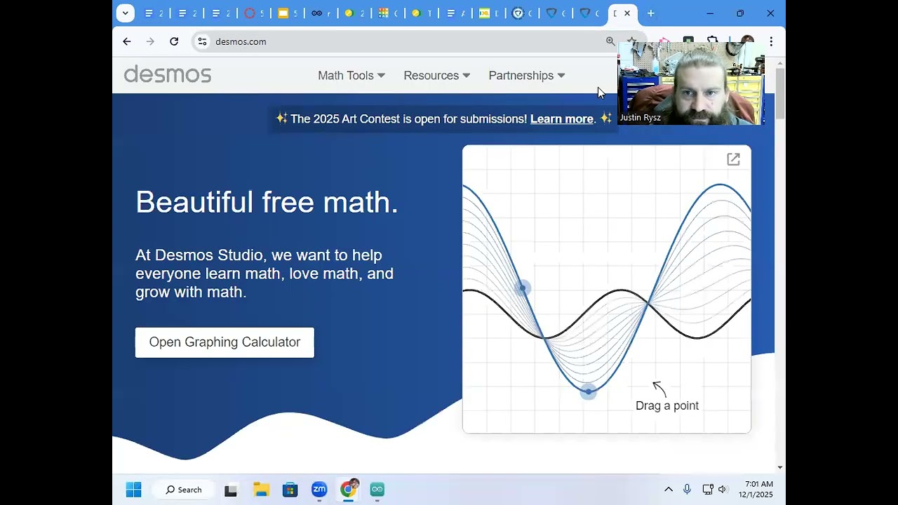This screenshot has width=898, height=505.
Task: Open the clock showing 7:01 AM
Action: click(x=756, y=490)
